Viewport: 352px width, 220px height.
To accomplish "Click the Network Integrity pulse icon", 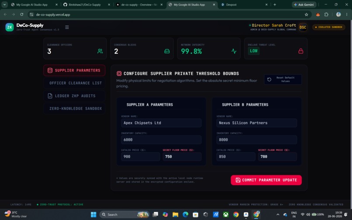I will pos(234,51).
